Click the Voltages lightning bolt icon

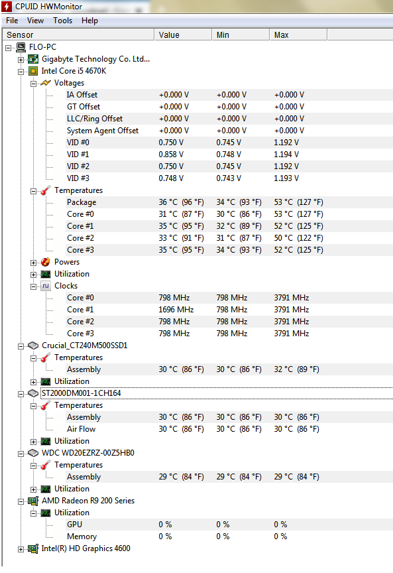point(46,83)
